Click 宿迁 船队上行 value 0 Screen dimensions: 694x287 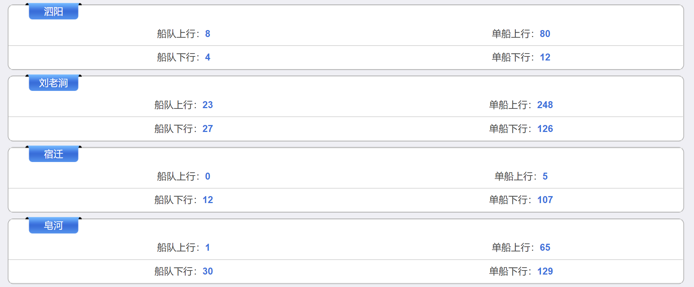(x=208, y=176)
